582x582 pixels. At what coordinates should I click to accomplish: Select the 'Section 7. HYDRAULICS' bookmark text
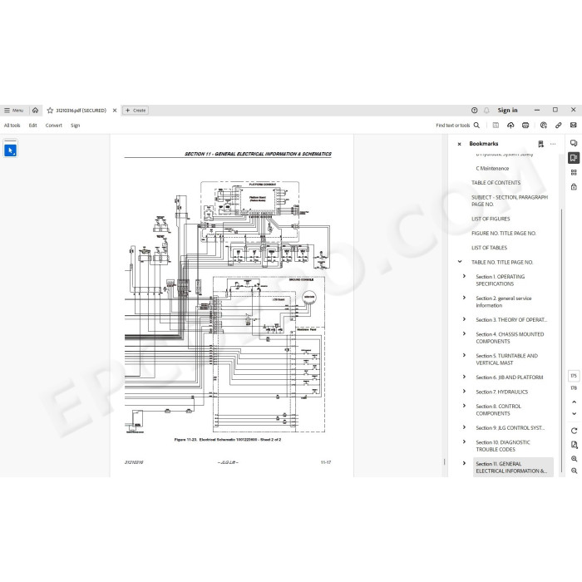coord(502,392)
